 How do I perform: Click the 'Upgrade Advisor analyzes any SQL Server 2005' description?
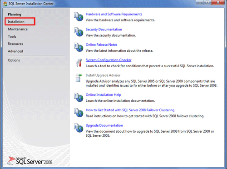tap(152, 84)
